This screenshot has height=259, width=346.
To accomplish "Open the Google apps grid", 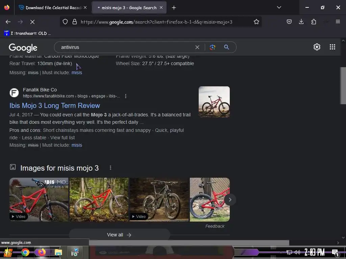I will [332, 47].
